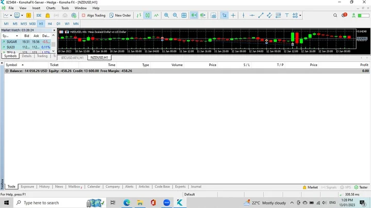This screenshot has height=208, width=371.
Task: Open the File menu
Action: [x=11, y=8]
